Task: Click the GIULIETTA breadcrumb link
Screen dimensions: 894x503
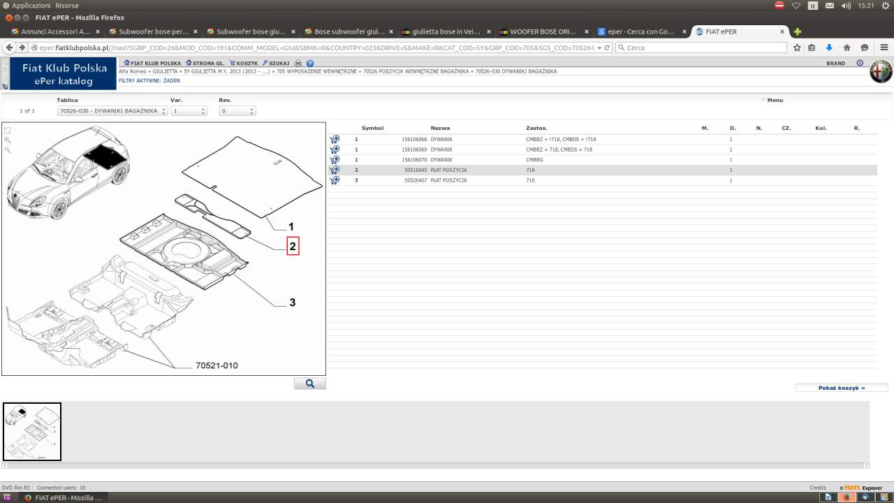Action: click(165, 71)
